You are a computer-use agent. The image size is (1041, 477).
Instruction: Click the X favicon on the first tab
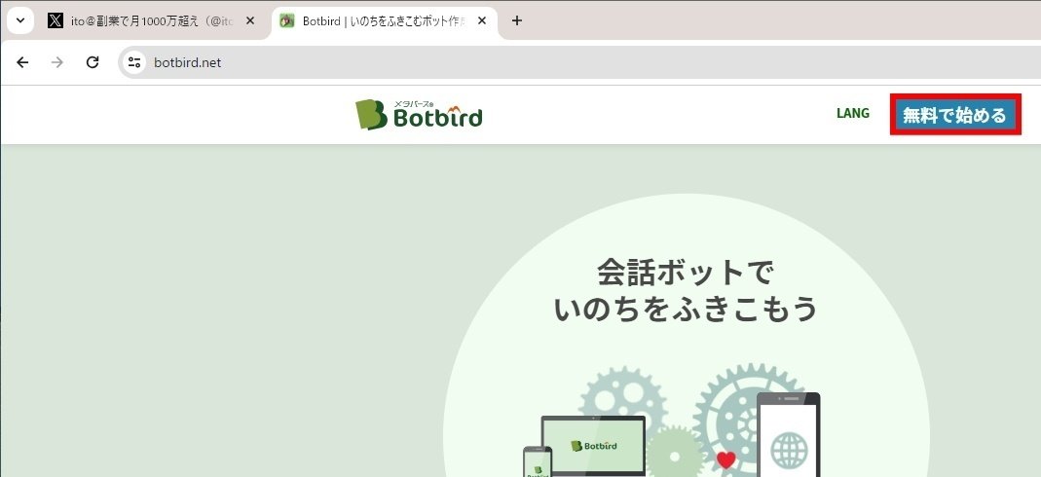click(56, 20)
